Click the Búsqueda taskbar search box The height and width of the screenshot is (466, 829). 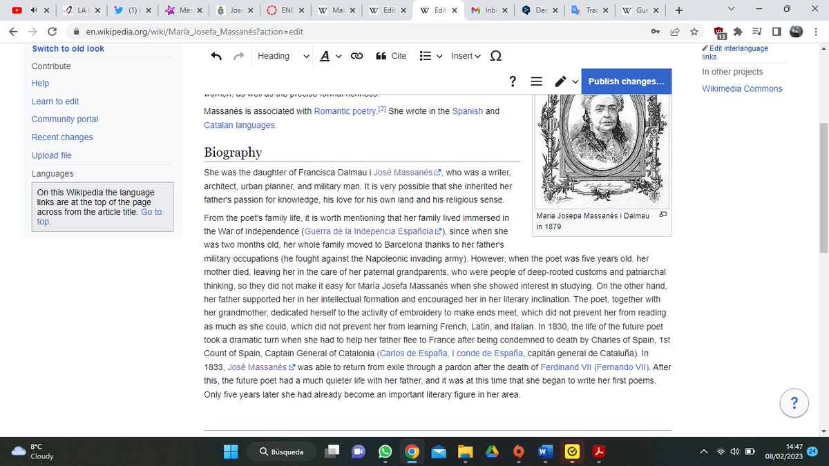[281, 452]
